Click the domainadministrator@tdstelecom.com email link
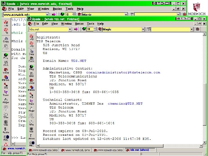The height and width of the screenshot is (156, 208). click(x=123, y=73)
